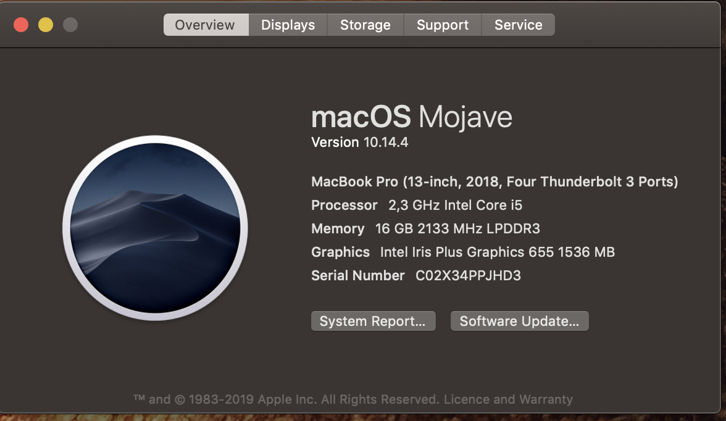Select the Overview tab
726x421 pixels.
(205, 25)
